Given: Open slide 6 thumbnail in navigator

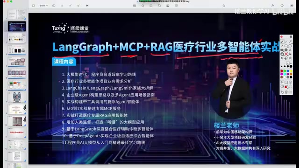Looking at the screenshot, I should click(17, 73).
